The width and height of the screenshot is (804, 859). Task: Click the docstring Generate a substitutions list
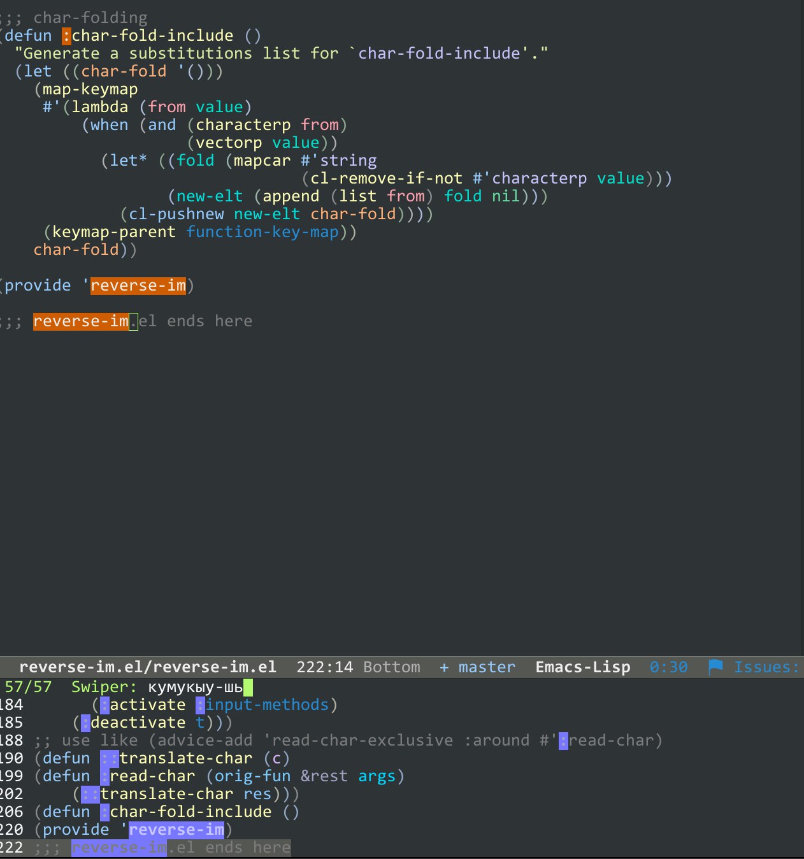pos(281,54)
